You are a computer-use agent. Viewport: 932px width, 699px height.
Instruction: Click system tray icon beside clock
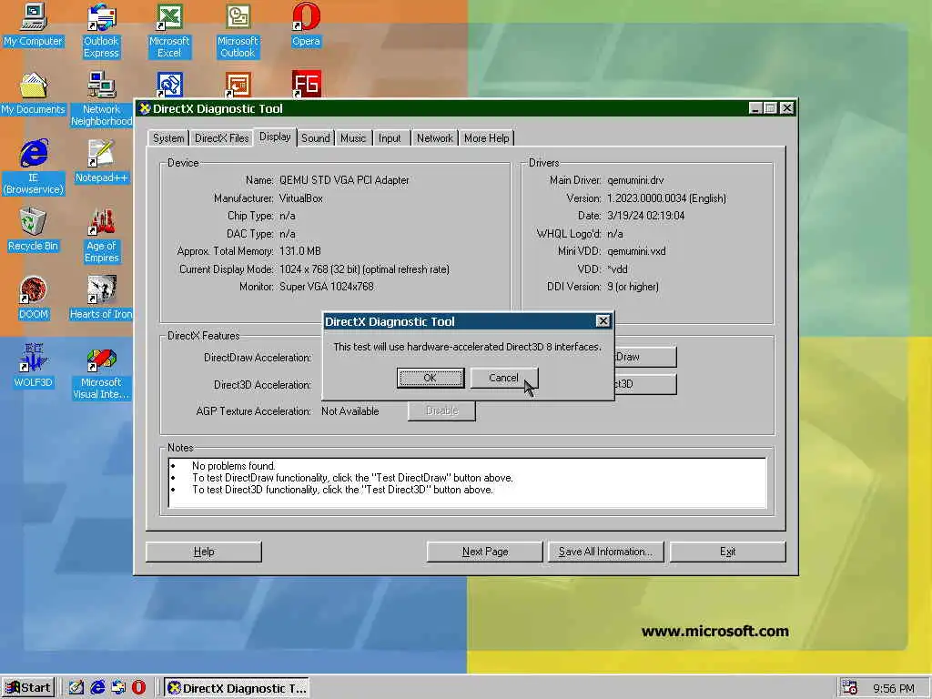850,688
